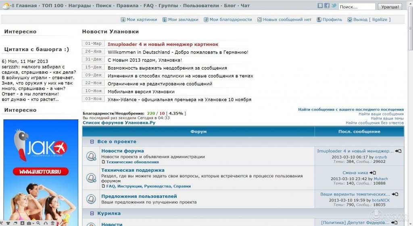Screen dimensions: 413x226
Task: Click the magnifier icon in bottom toolbar
Action: [x=38, y=223]
